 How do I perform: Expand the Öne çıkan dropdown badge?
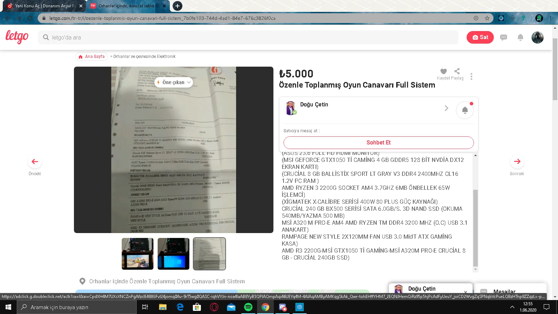click(174, 82)
